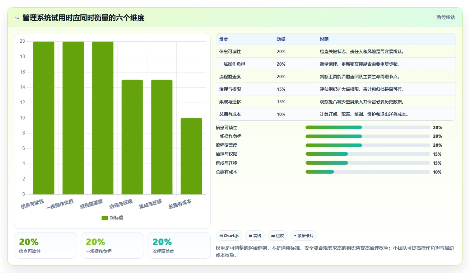The height and width of the screenshot is (273, 470).
Task: Click the 10% label next to 总拥有成本 progress
Action: click(x=437, y=172)
